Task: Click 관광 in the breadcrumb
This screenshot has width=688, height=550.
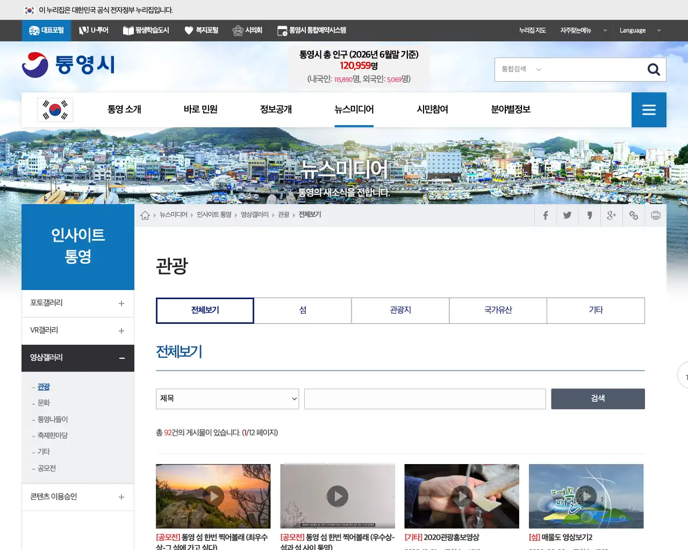Action: [283, 215]
